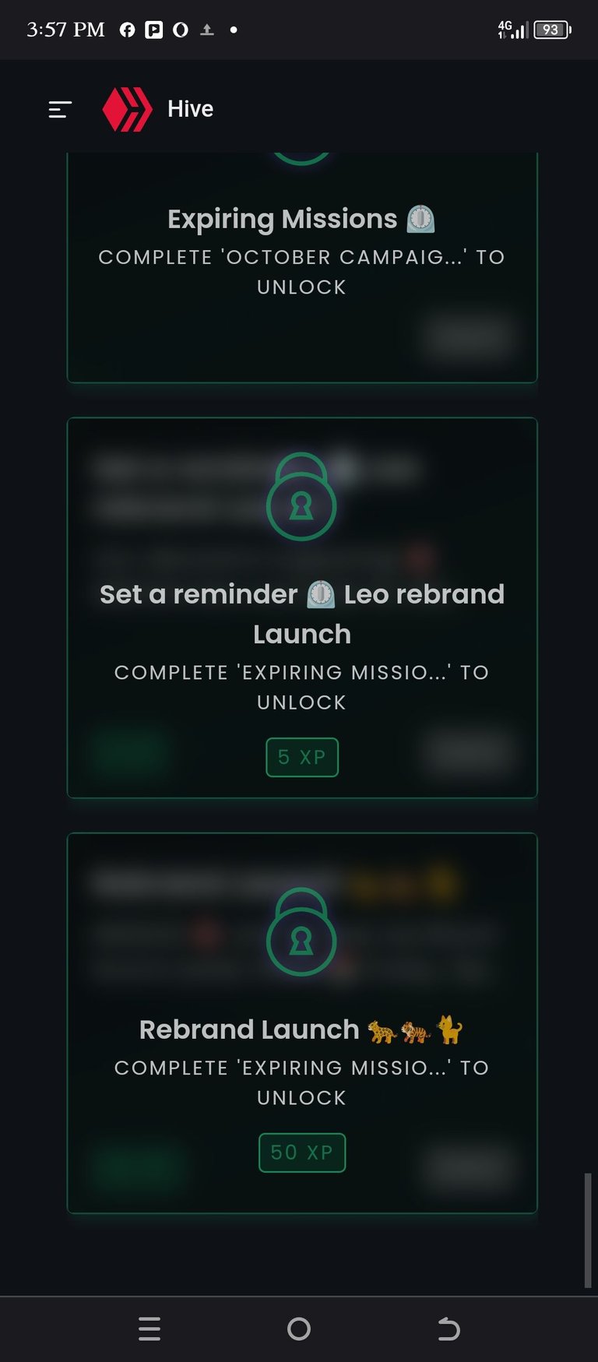Tap the lock icon on Rebrand Launch card
The image size is (598, 1362).
(x=301, y=931)
